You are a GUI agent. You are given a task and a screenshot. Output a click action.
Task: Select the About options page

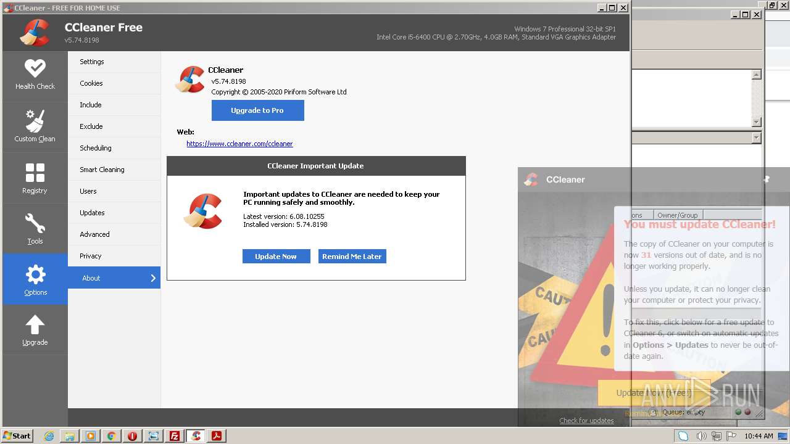pos(114,278)
